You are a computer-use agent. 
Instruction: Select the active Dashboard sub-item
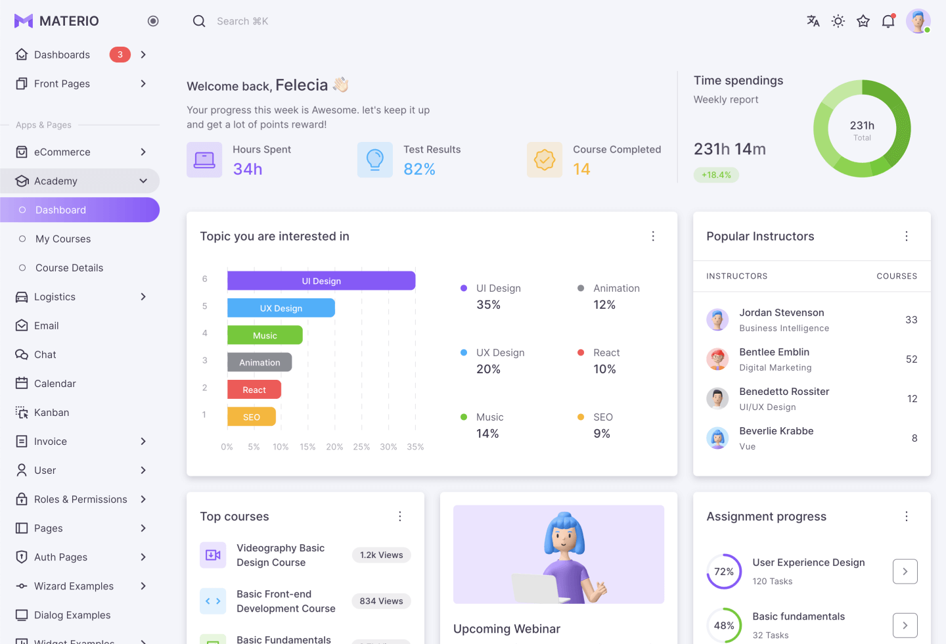pos(79,210)
